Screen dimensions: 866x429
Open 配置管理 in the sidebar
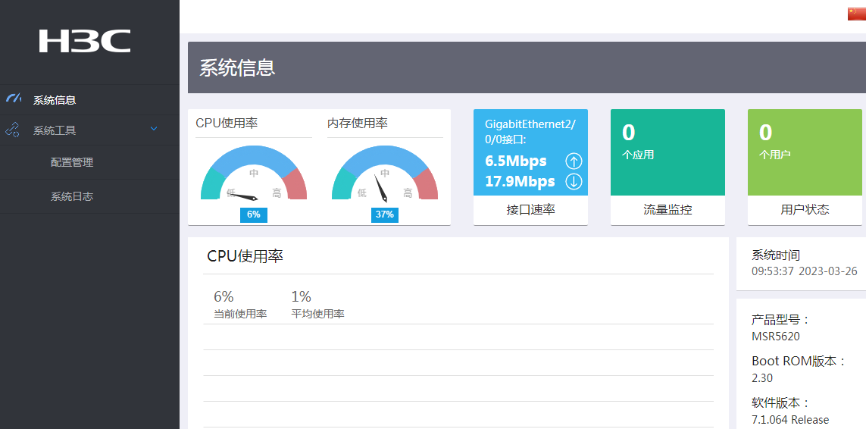point(72,162)
